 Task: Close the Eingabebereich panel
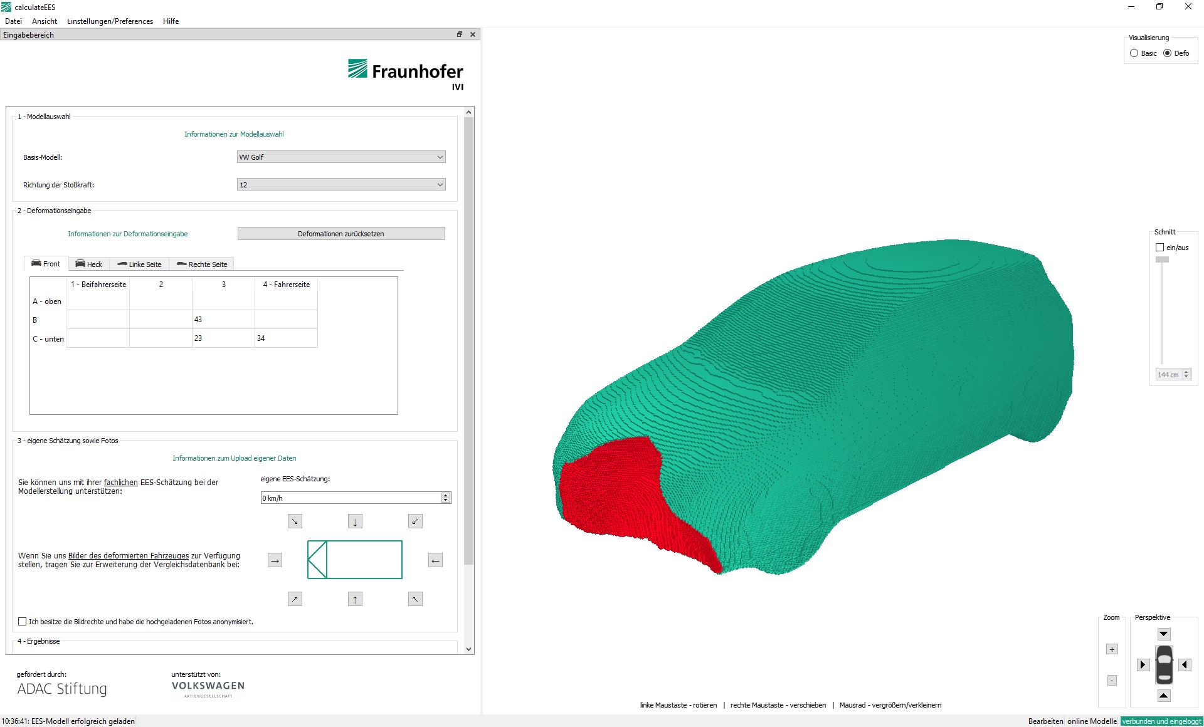(473, 34)
